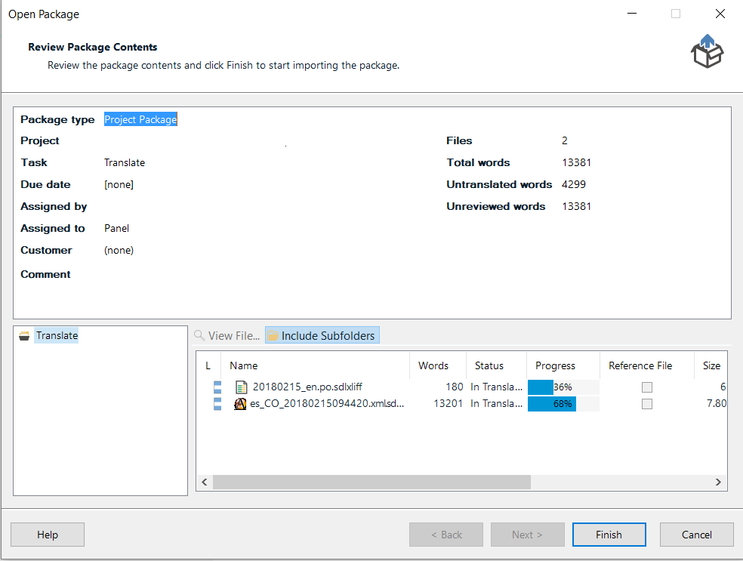Sort by the Progress column header
The height and width of the screenshot is (561, 743).
point(563,365)
